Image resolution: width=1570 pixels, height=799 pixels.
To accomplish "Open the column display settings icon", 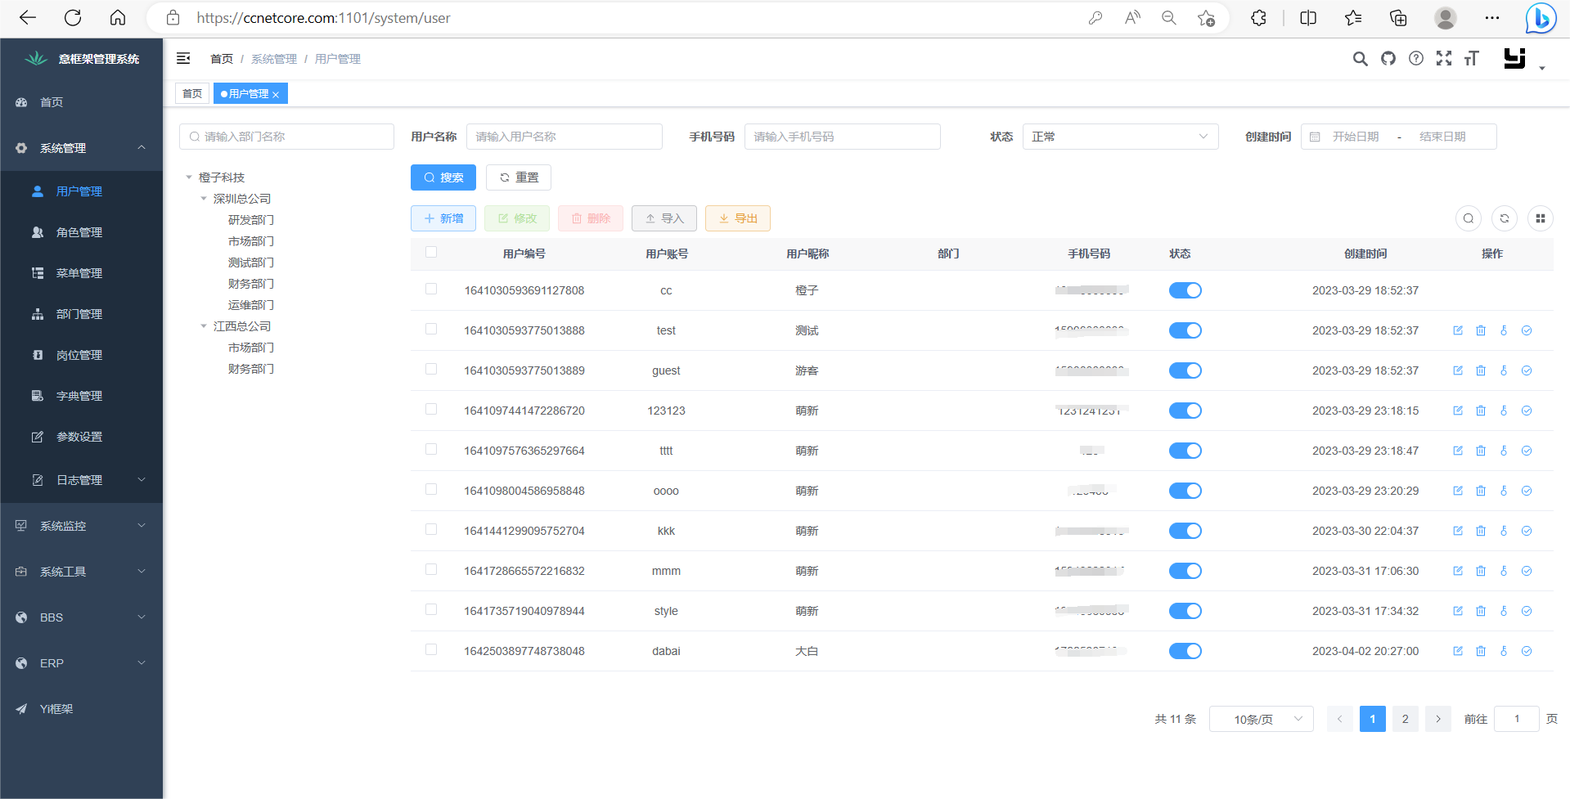I will coord(1541,218).
